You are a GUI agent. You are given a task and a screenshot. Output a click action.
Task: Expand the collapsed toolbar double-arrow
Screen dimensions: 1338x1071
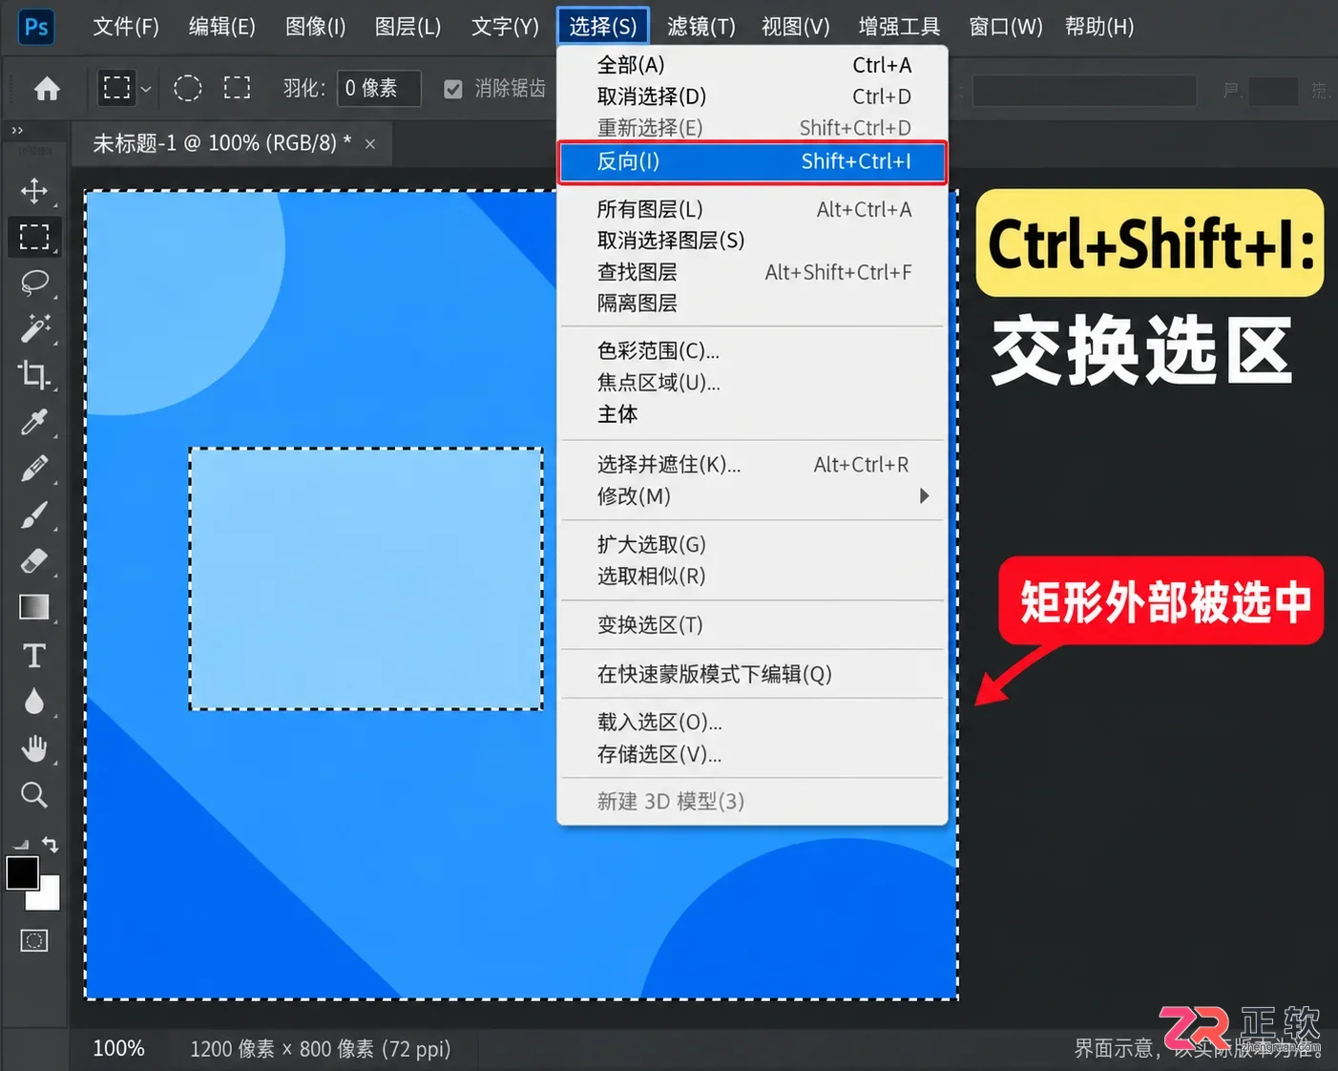click(17, 131)
